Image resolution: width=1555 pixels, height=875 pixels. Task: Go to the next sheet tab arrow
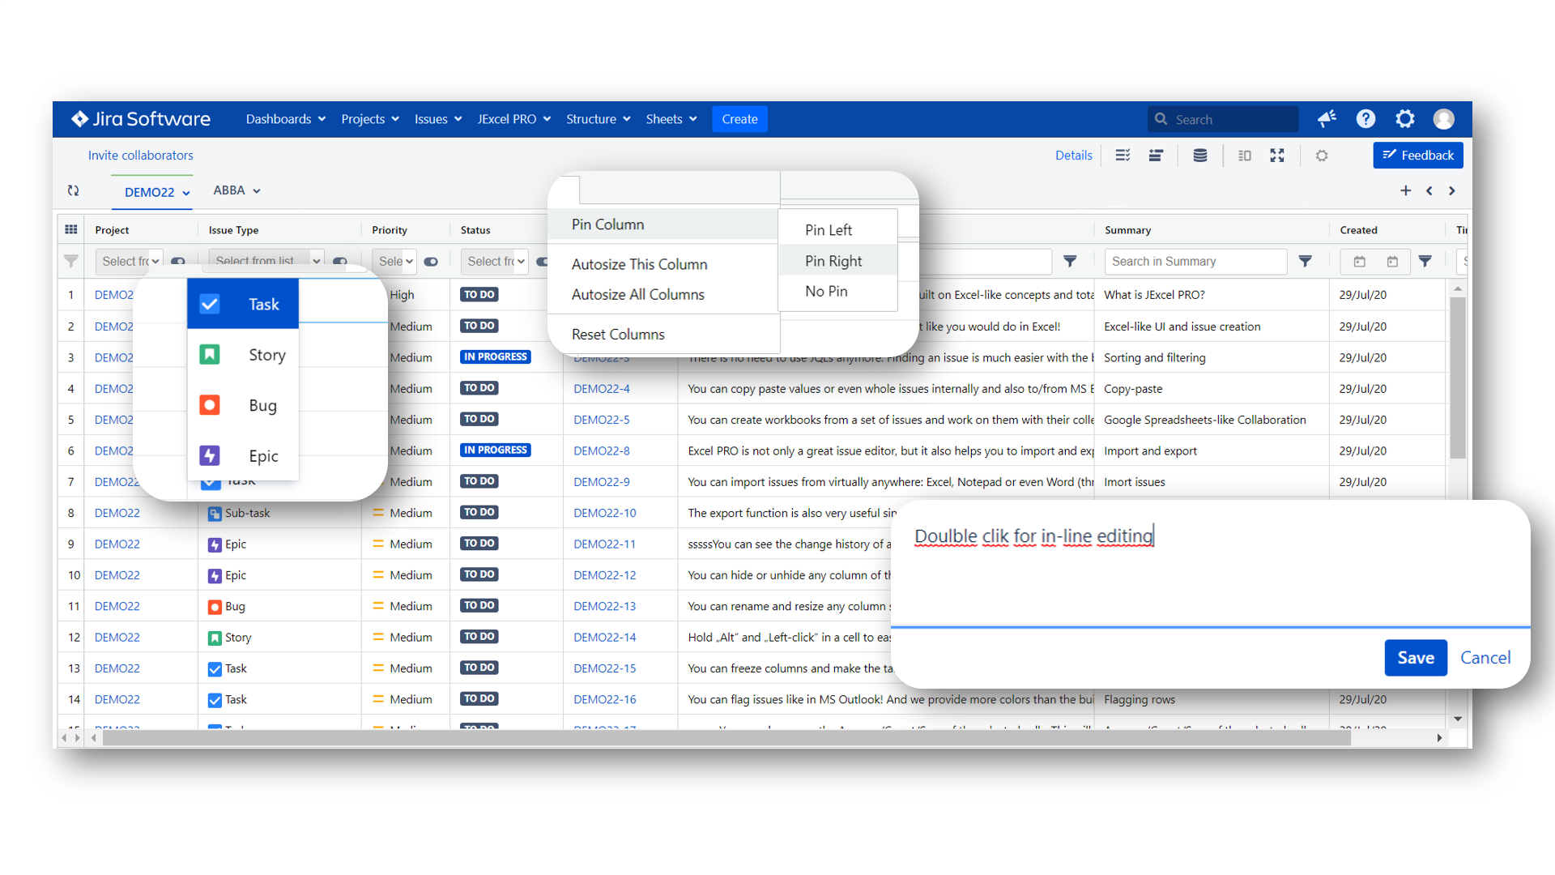click(x=1452, y=190)
